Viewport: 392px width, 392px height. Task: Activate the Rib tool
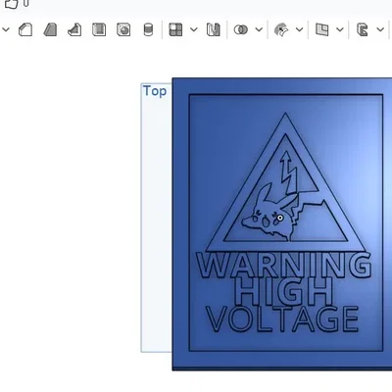point(74,29)
